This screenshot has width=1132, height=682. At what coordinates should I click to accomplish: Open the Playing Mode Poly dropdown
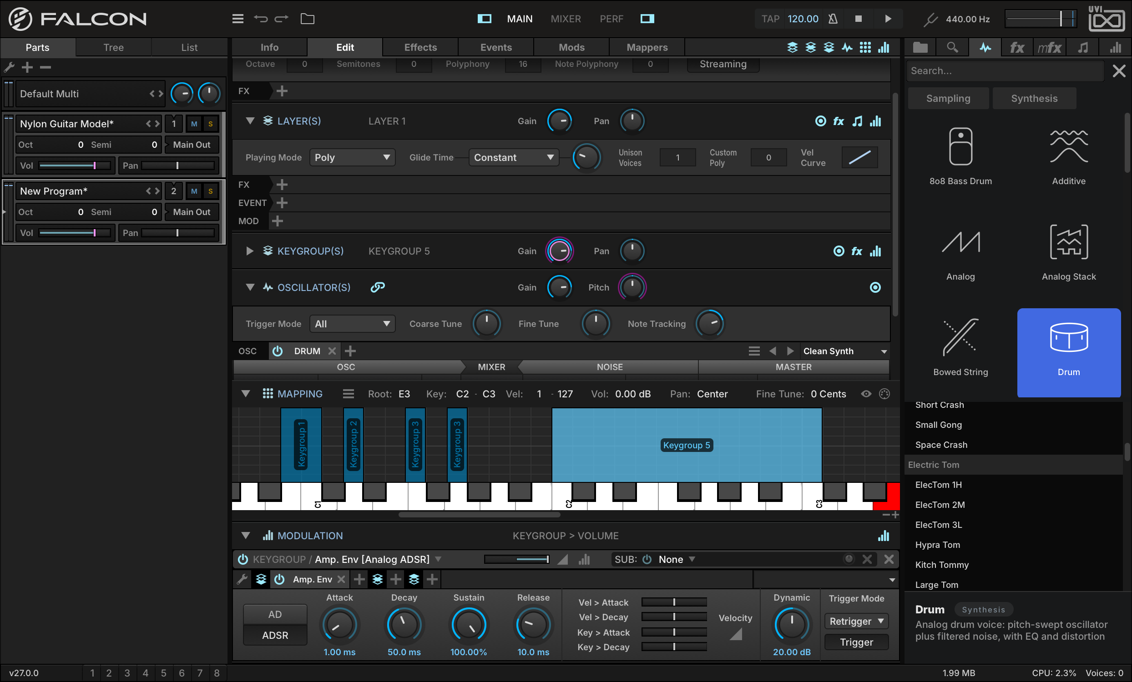(352, 157)
